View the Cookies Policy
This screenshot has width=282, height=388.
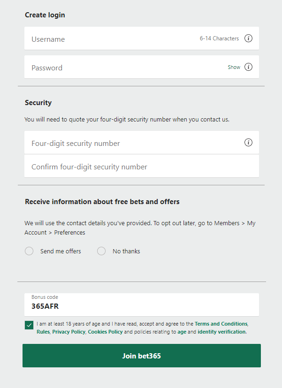[105, 332]
